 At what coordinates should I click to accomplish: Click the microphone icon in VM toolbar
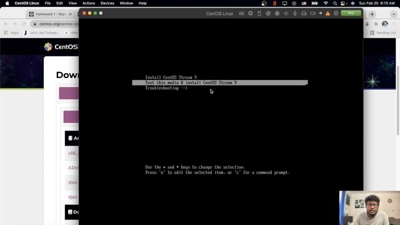(x=295, y=13)
